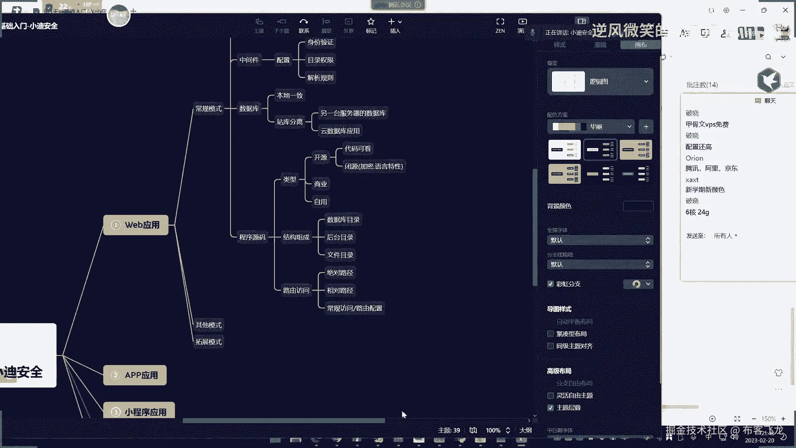Image resolution: width=796 pixels, height=448 pixels.
Task: Click the rainbow branch color style icon
Action: pos(636,284)
